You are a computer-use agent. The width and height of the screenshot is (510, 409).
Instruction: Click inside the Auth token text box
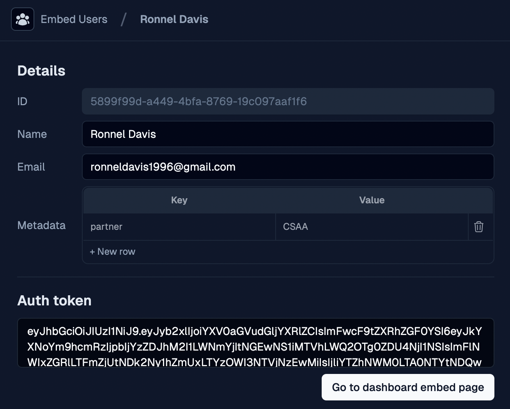click(255, 343)
